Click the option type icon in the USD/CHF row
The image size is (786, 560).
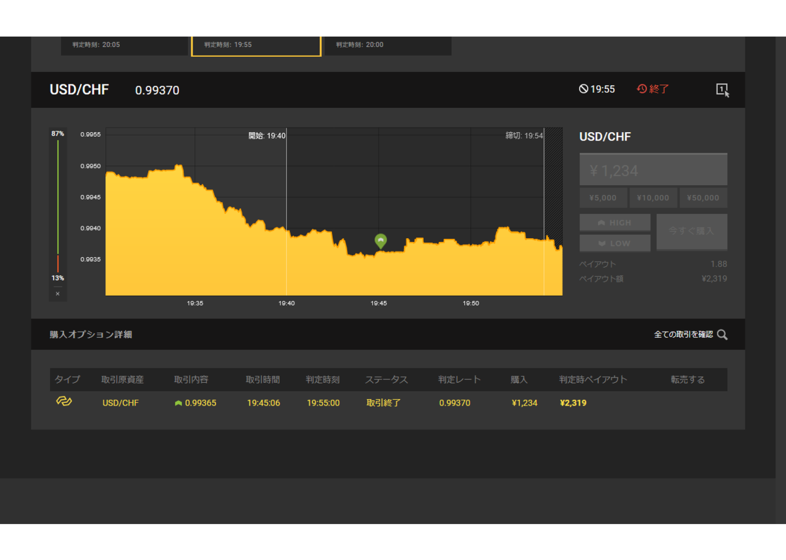[x=64, y=401]
